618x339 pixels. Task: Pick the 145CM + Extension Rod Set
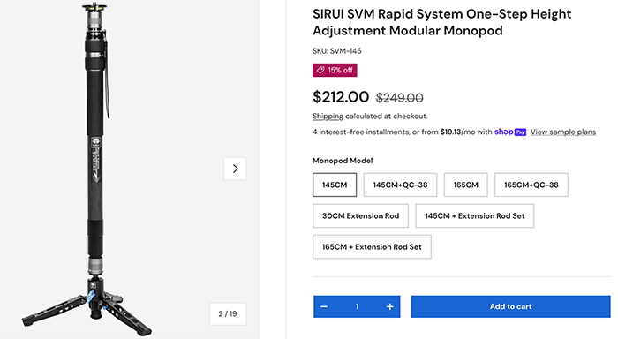click(475, 215)
